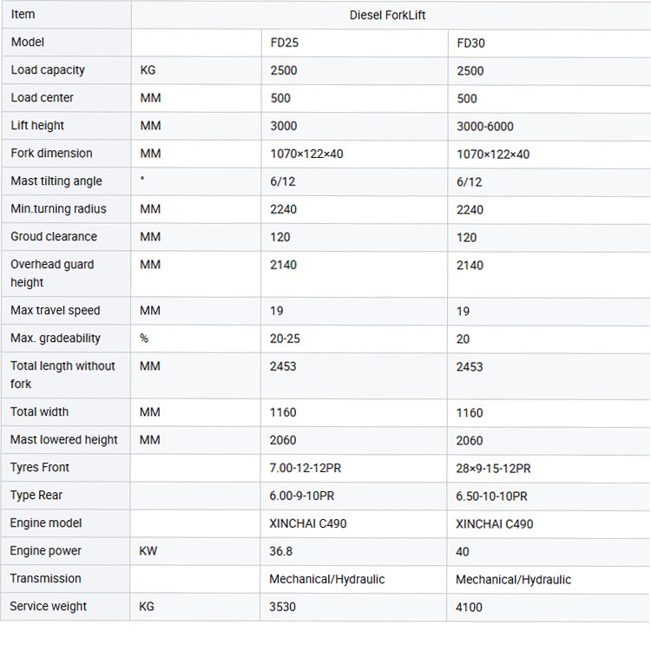Select the percent unit cell for gradeability
Image resolution: width=651 pixels, height=651 pixels.
point(144,339)
